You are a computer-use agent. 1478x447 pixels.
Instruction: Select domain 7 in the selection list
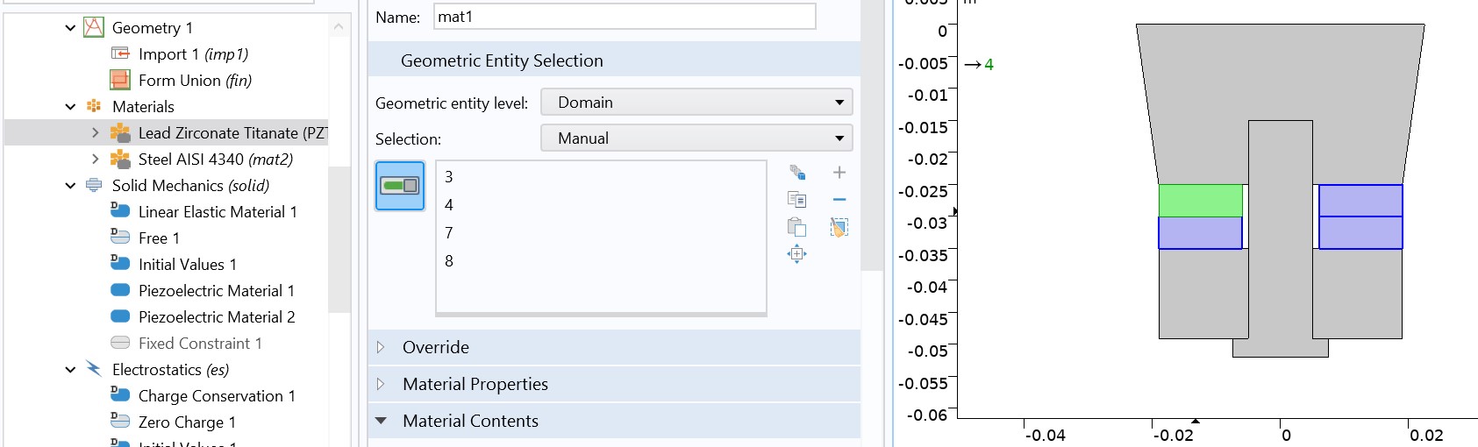click(x=449, y=233)
